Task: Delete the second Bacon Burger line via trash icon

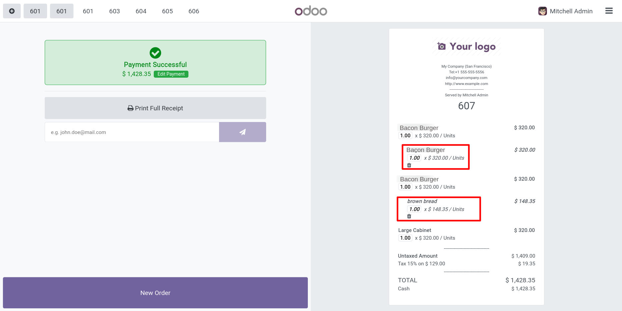Action: (409, 165)
